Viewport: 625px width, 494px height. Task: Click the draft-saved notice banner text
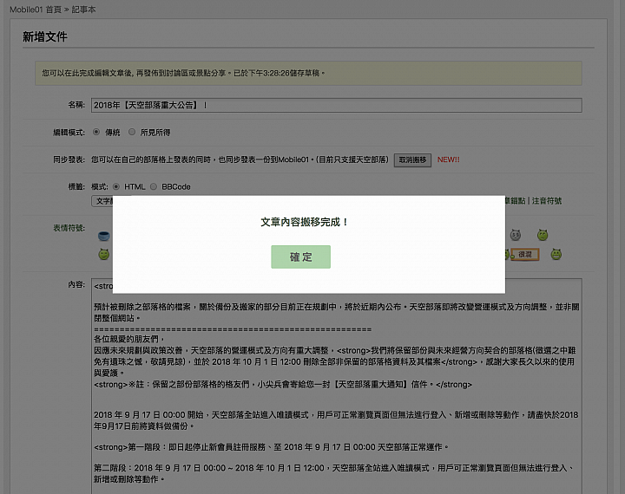(183, 74)
